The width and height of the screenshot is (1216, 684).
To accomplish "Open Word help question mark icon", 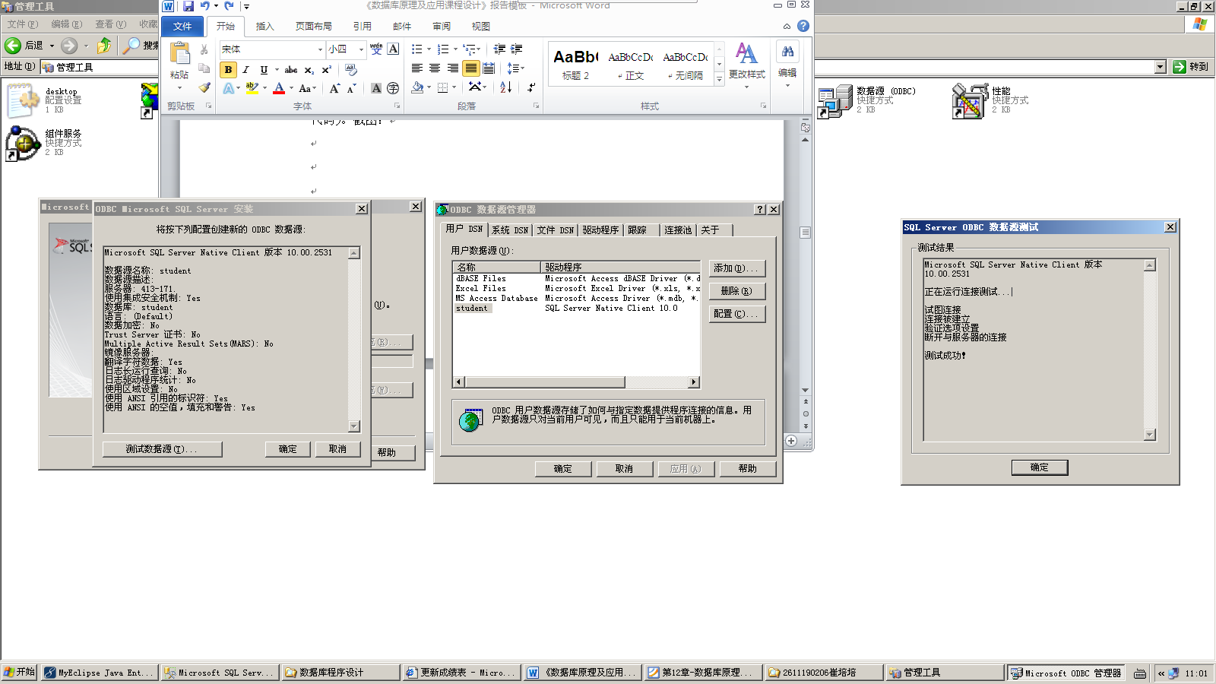I will click(803, 26).
